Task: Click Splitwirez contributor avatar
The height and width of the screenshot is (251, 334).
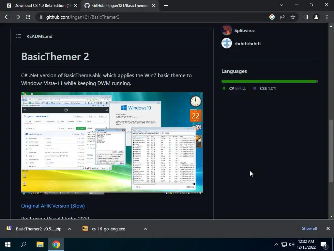Action: 227,30
